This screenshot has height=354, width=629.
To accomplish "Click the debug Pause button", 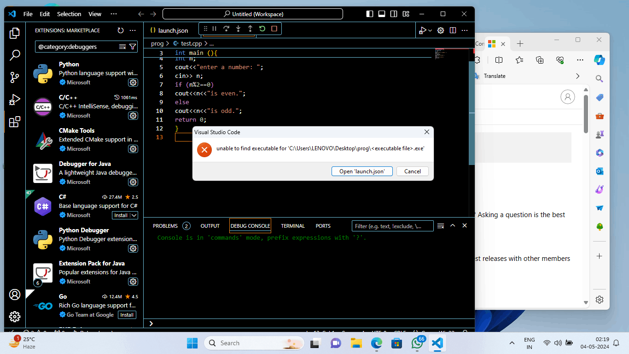I will (x=214, y=29).
